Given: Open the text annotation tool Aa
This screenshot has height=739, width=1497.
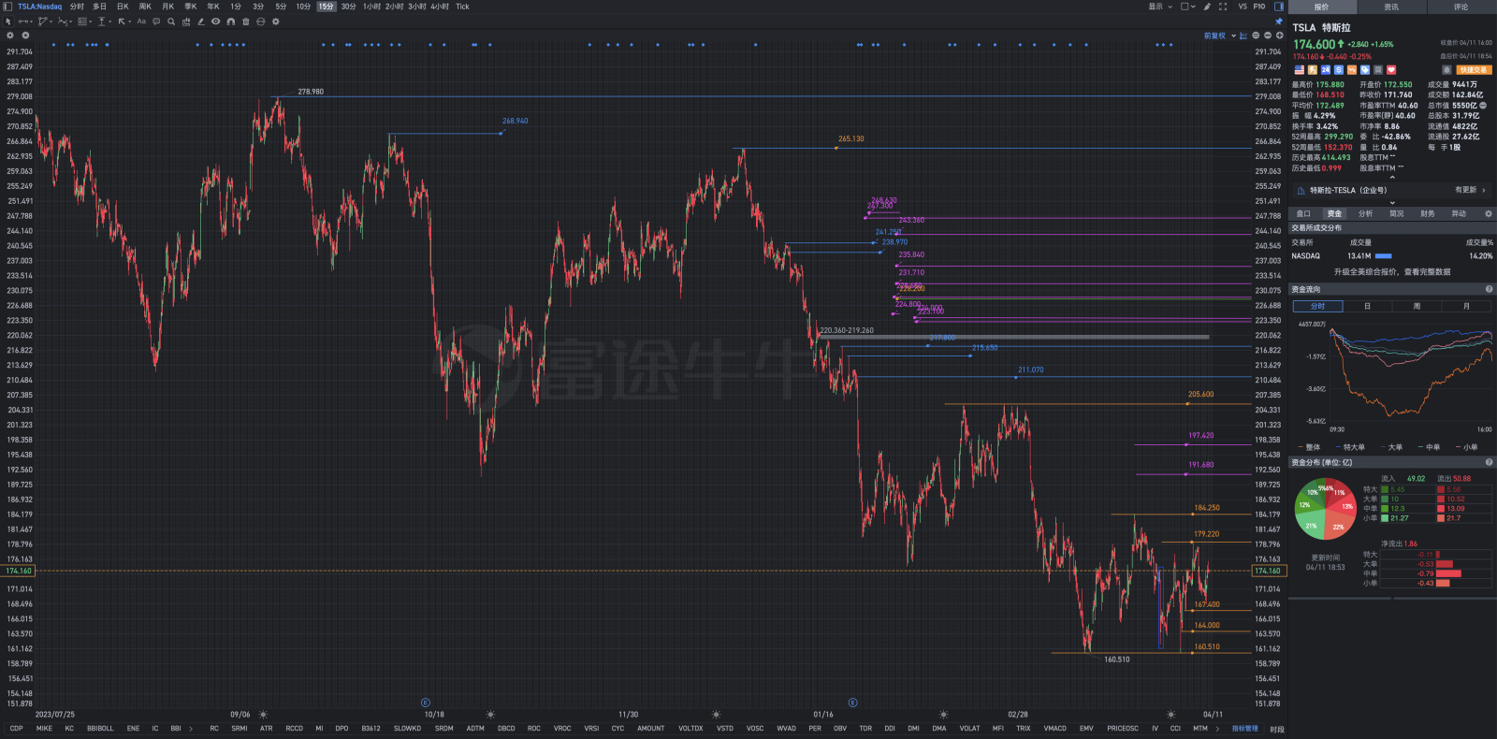Looking at the screenshot, I should [x=141, y=22].
